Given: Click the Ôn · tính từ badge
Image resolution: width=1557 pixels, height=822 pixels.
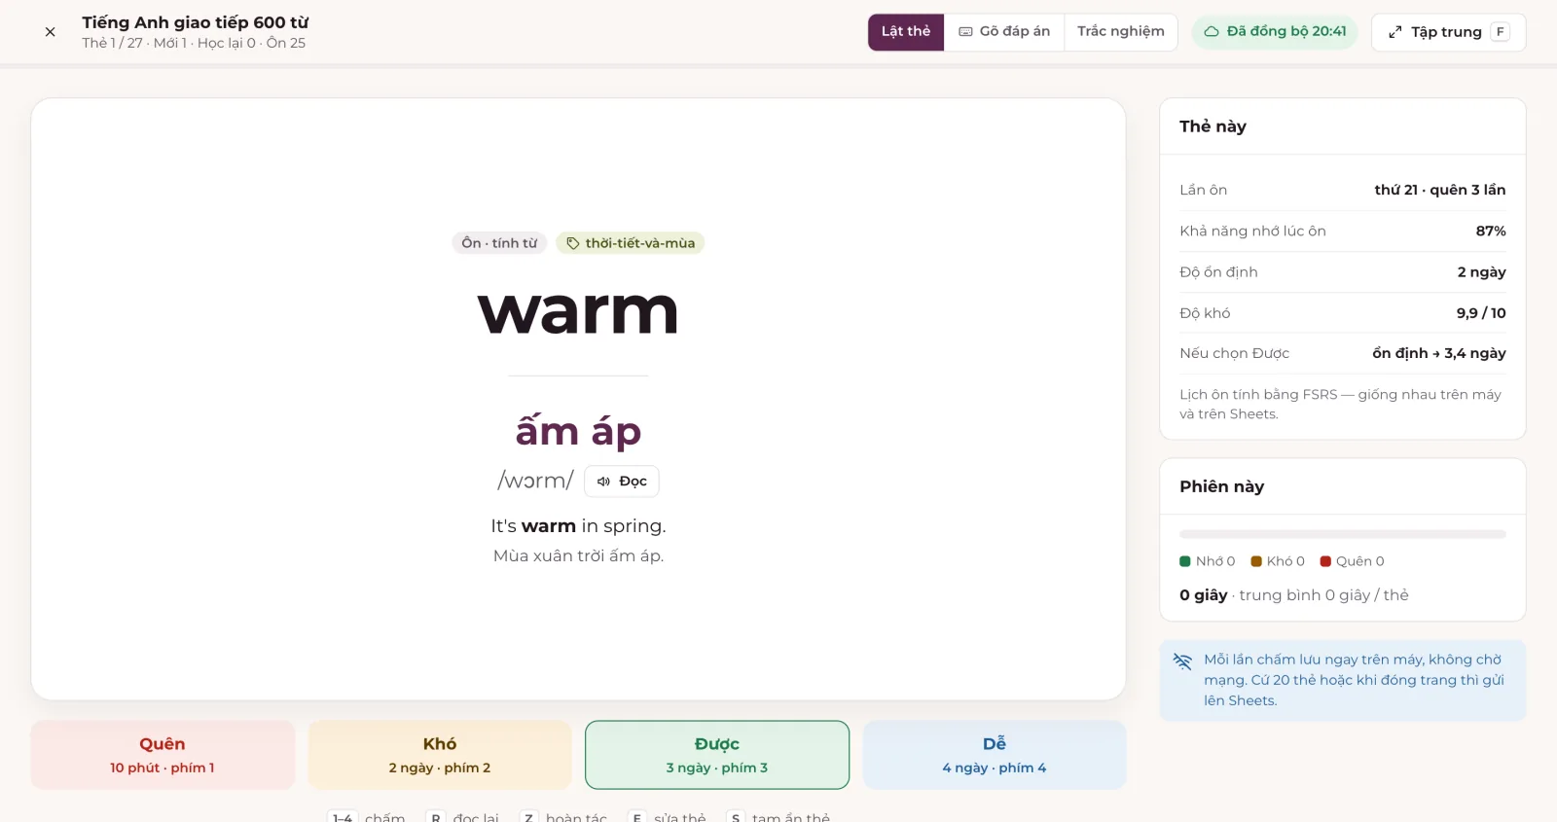Looking at the screenshot, I should (x=499, y=243).
